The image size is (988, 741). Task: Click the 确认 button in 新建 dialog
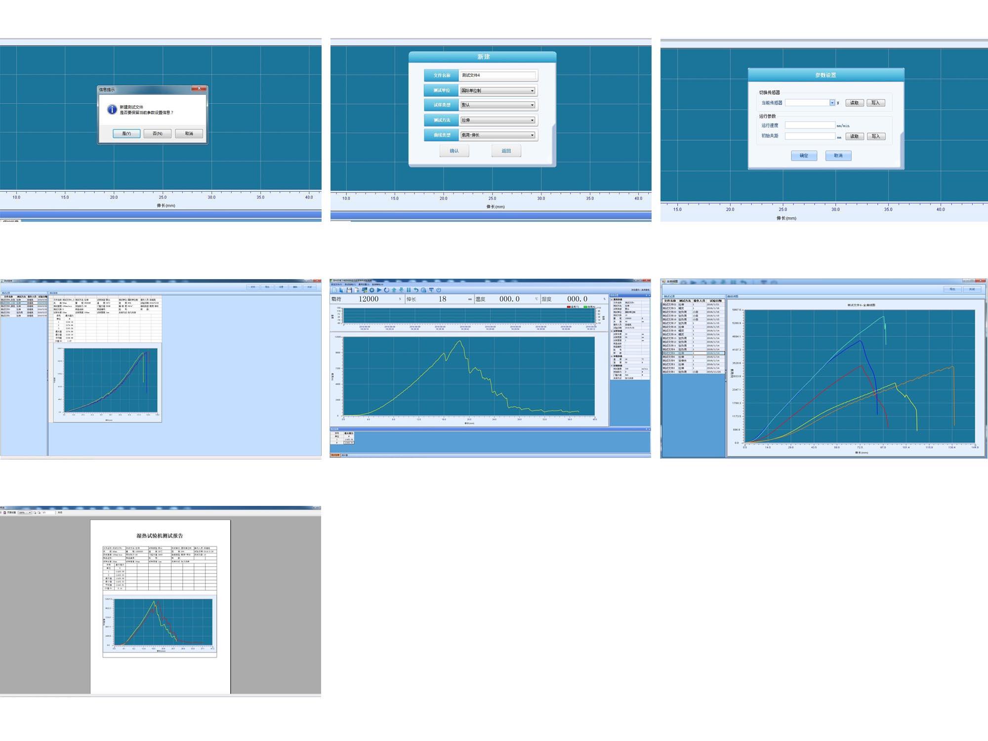tap(454, 151)
